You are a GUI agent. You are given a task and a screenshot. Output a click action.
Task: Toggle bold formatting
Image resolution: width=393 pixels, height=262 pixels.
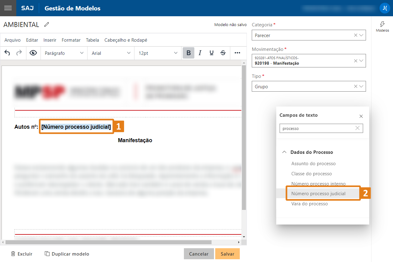tap(189, 53)
